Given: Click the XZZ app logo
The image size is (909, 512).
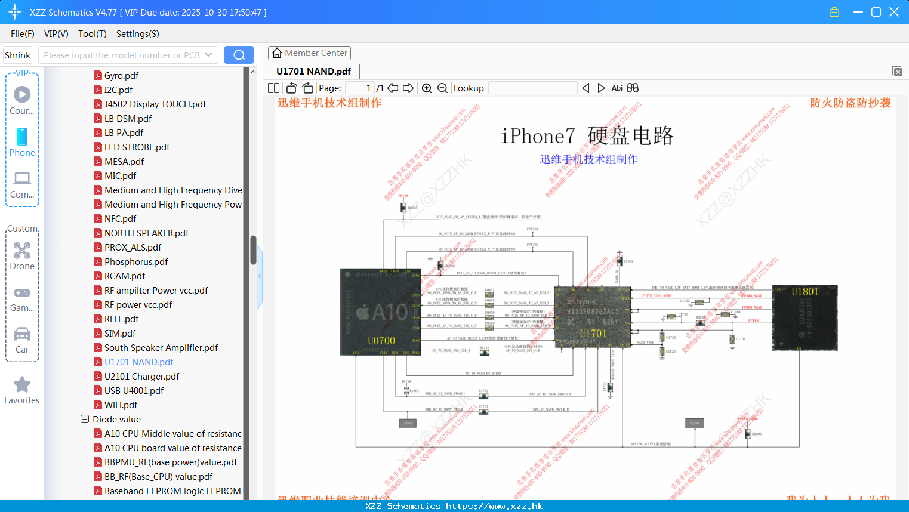Looking at the screenshot, I should tap(14, 12).
